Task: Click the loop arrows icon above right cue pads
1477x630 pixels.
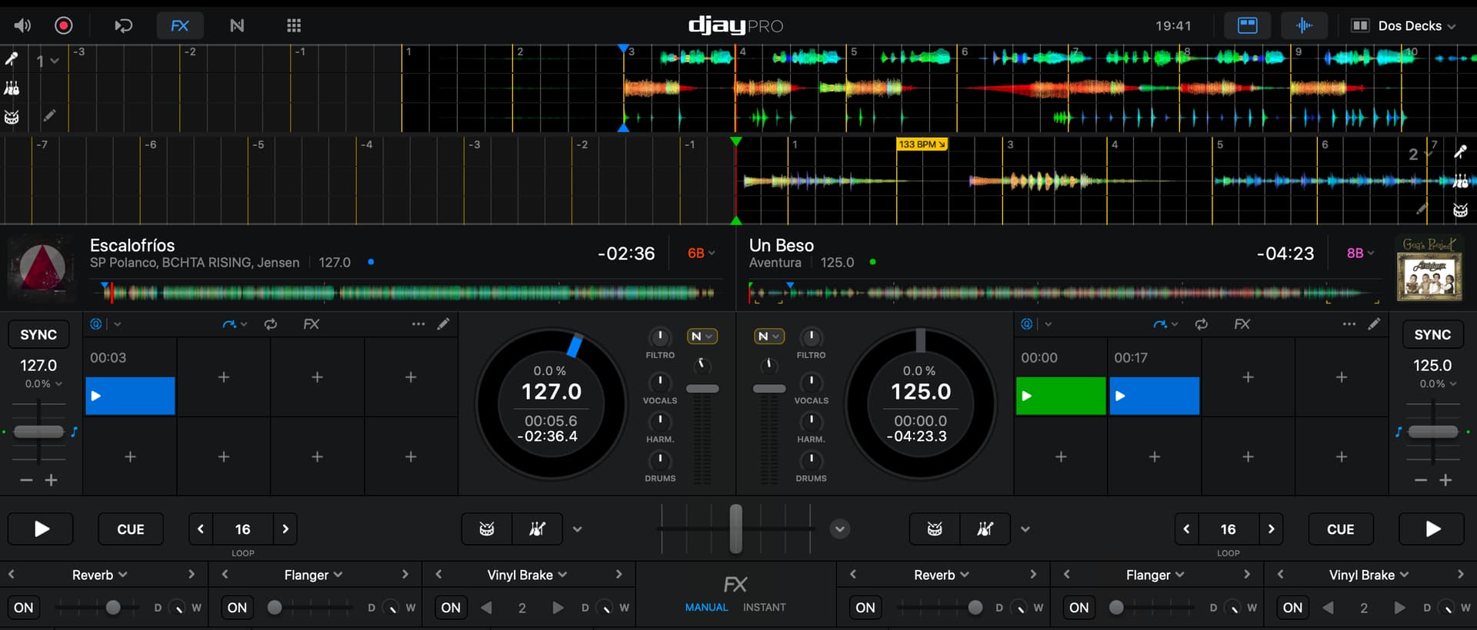Action: pyautogui.click(x=1201, y=324)
